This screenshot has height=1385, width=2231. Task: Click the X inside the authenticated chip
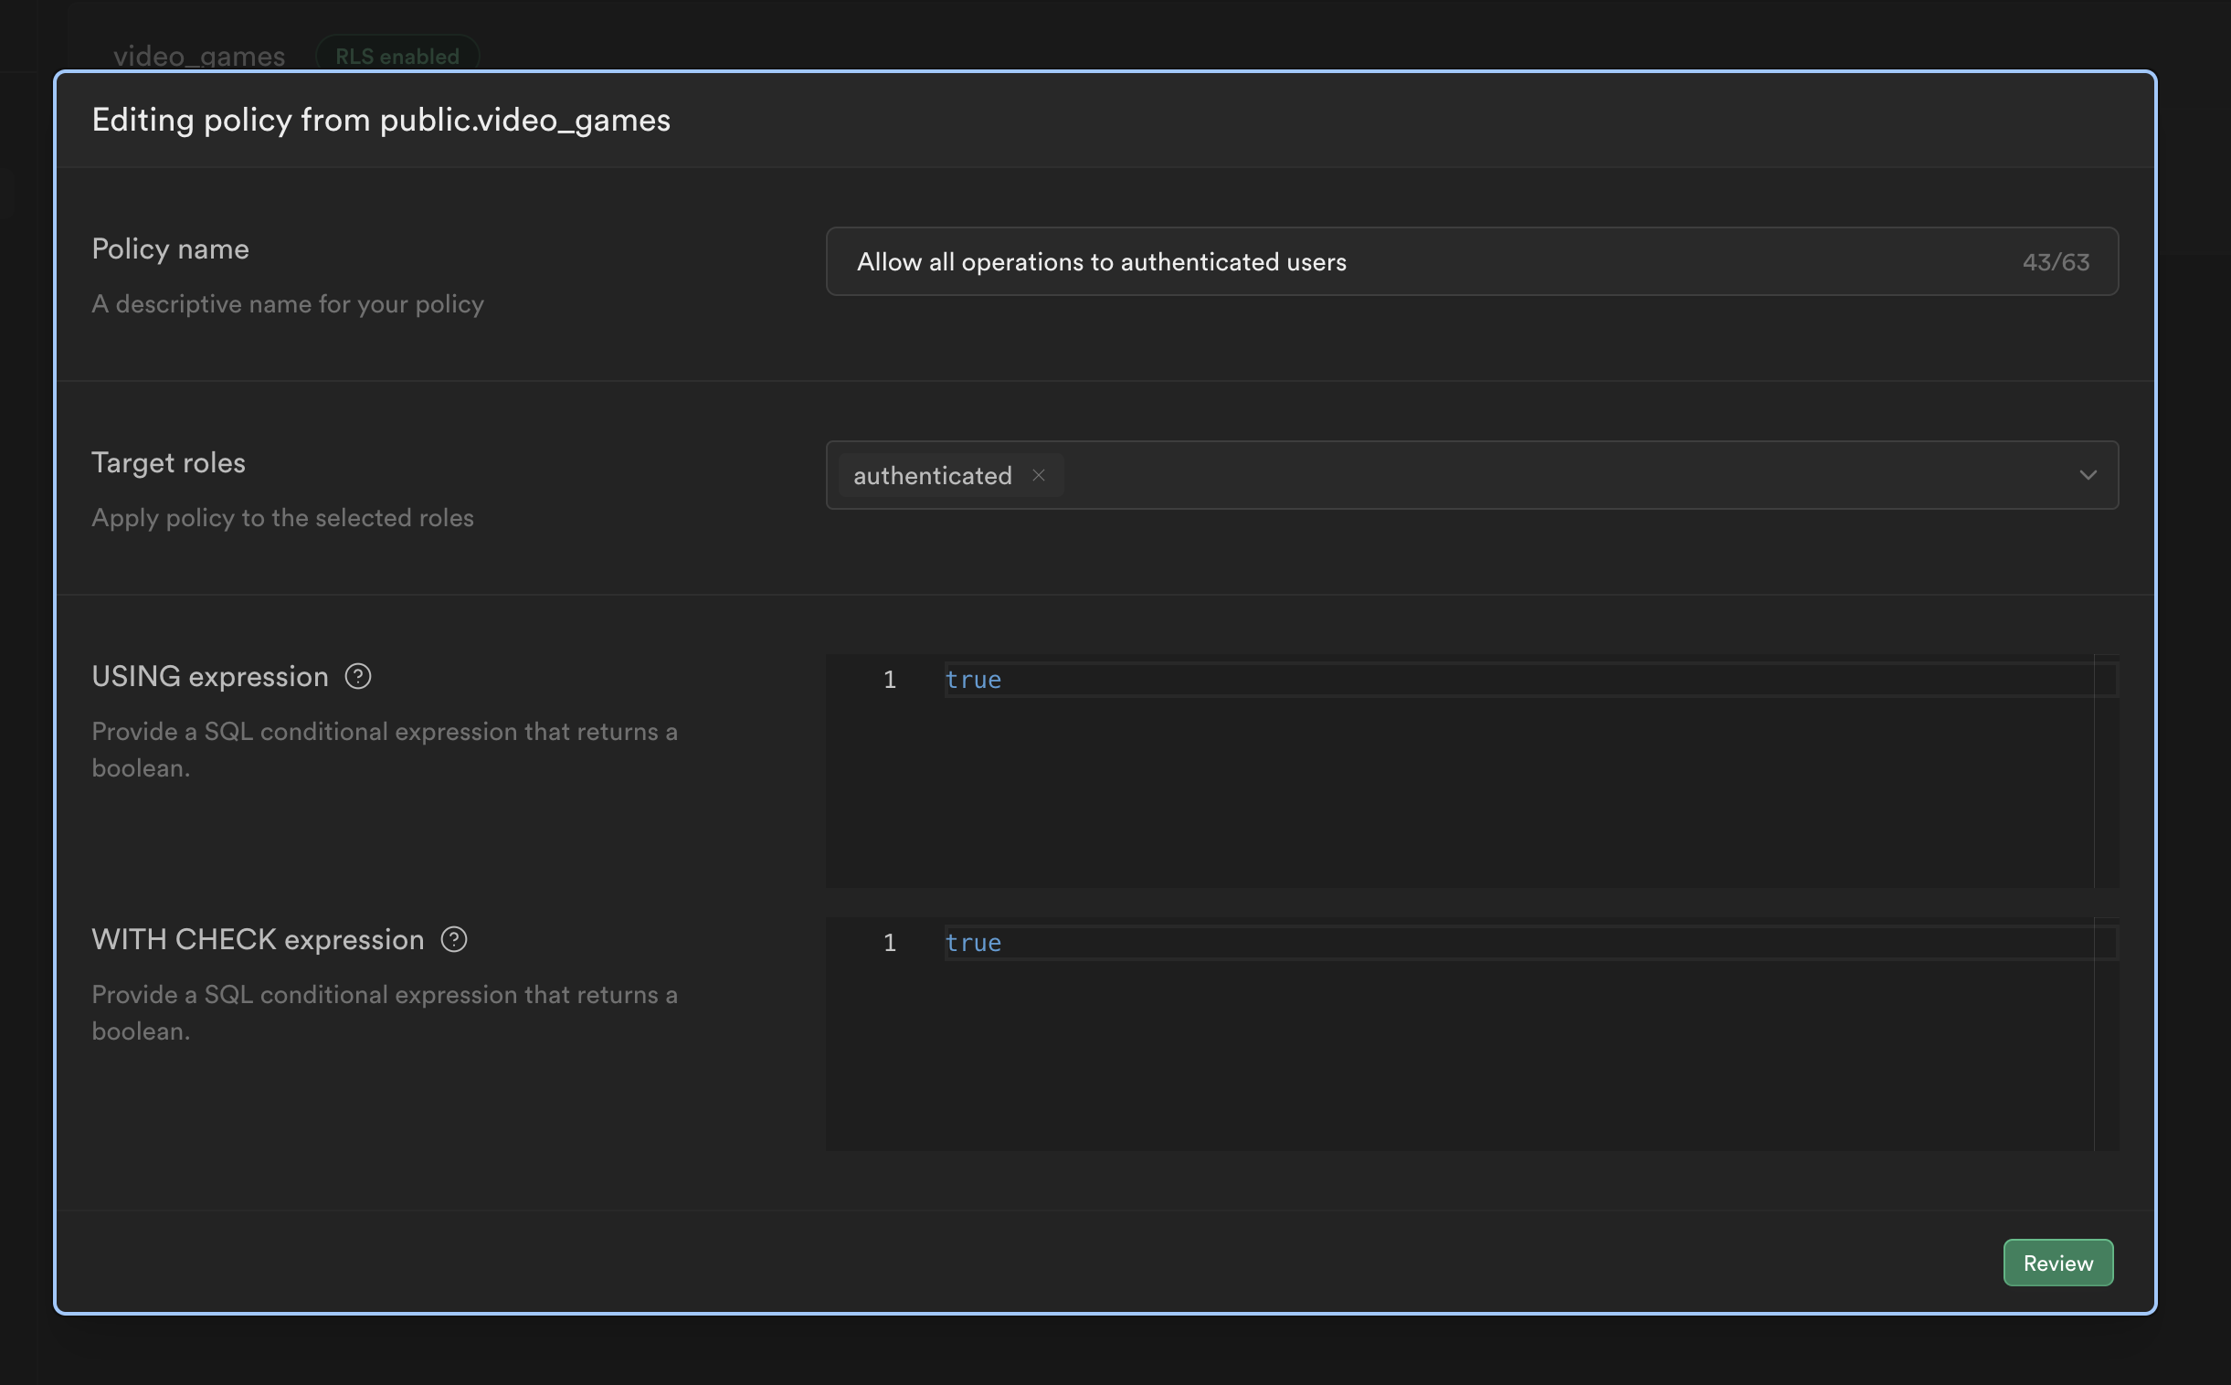[x=1040, y=475]
